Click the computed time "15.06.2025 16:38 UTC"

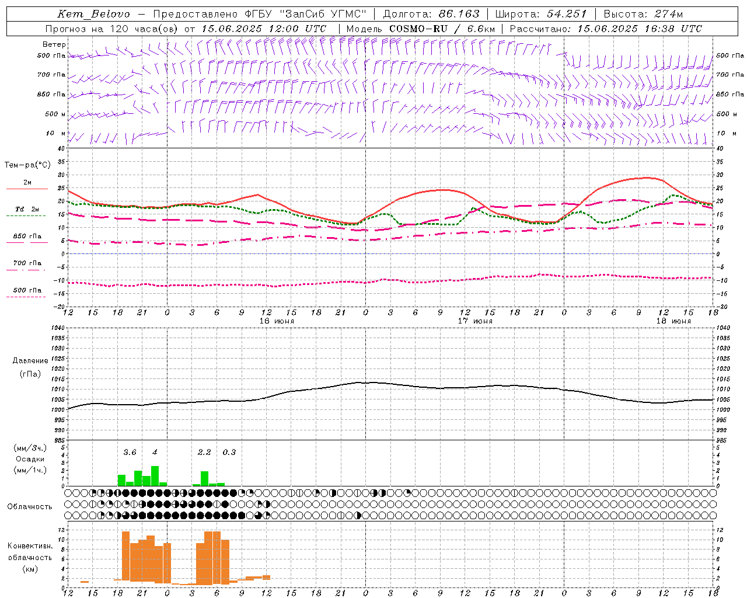point(640,29)
